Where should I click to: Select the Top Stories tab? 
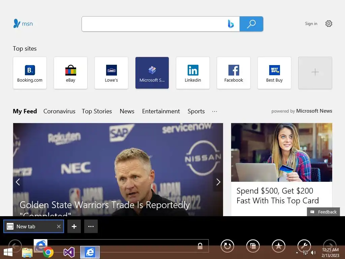click(x=97, y=111)
